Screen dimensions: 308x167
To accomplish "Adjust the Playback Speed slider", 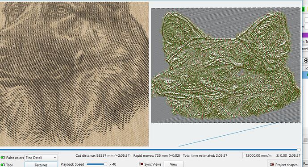I will tap(97, 164).
